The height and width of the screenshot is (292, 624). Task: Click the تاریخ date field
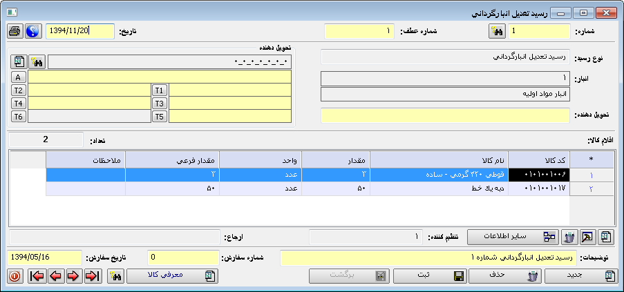click(x=79, y=31)
